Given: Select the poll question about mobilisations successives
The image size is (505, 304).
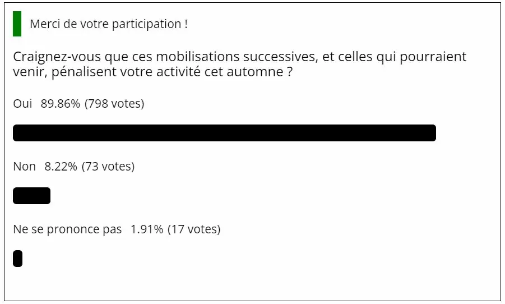Looking at the screenshot, I should [x=240, y=64].
